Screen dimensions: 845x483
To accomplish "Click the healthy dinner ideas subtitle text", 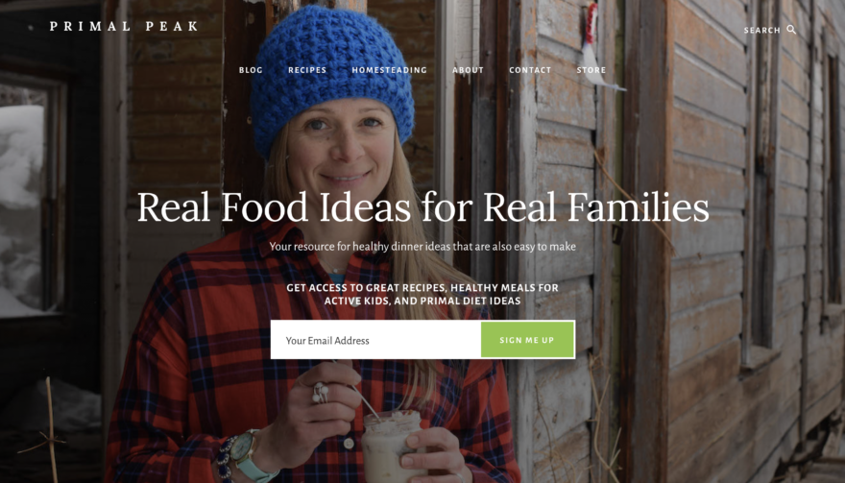I will point(422,247).
